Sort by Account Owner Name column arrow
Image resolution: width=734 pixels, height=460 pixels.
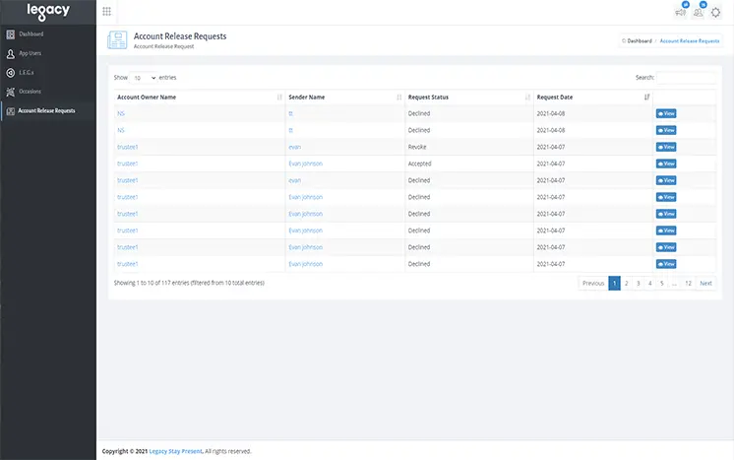point(280,97)
